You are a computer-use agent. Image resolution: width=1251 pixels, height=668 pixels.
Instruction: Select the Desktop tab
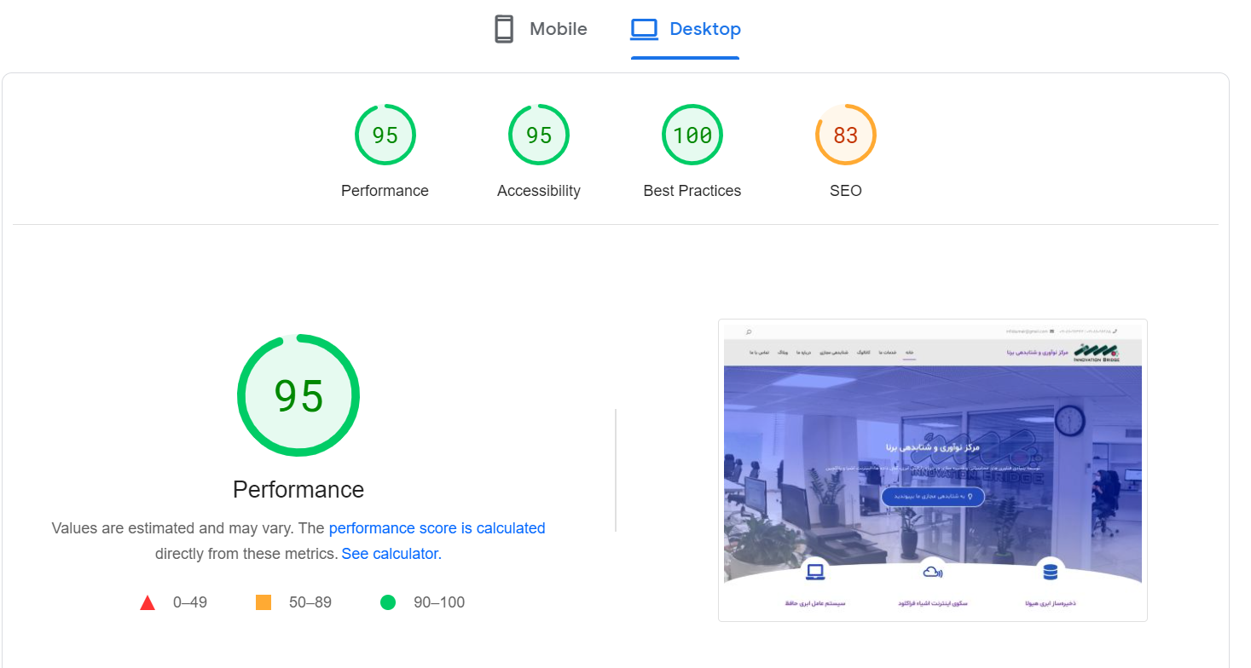point(686,30)
